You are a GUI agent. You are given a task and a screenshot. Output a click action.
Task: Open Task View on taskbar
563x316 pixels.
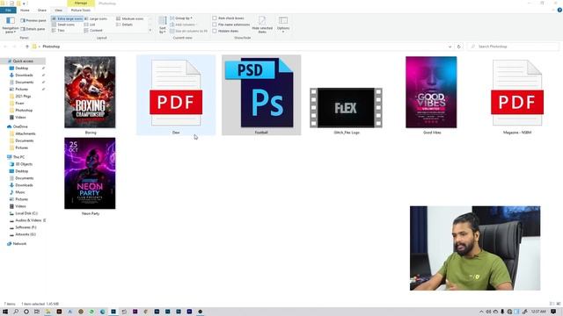37,312
